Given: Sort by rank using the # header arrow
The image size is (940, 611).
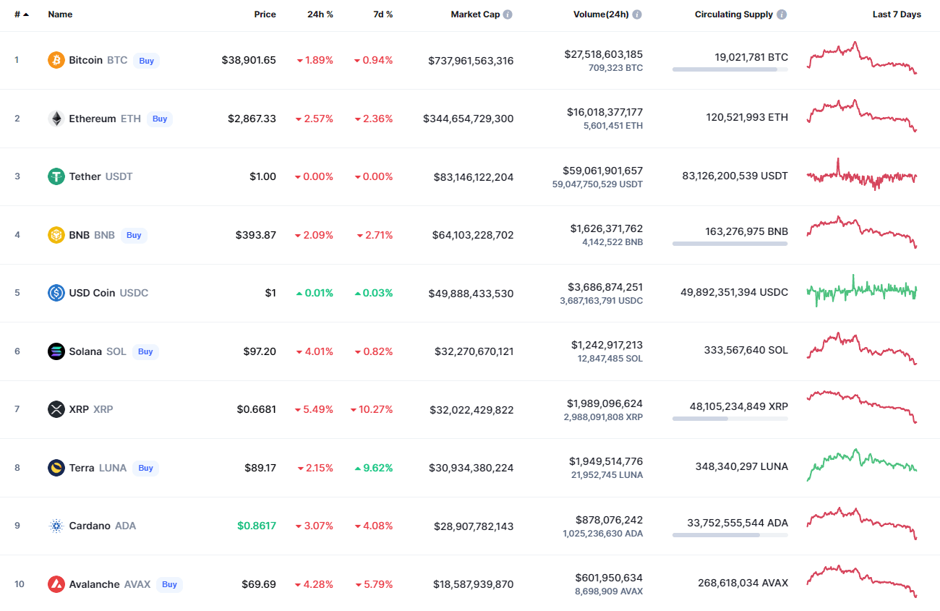Looking at the screenshot, I should [26, 14].
